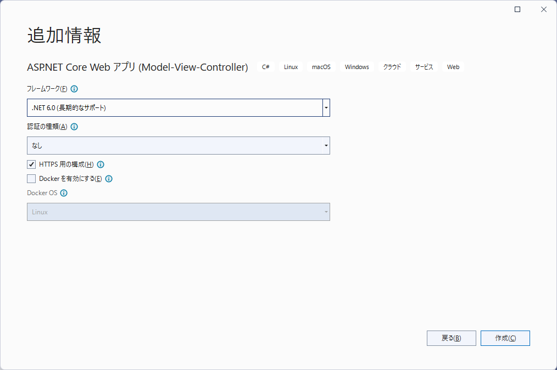Image resolution: width=557 pixels, height=370 pixels.
Task: Click the Docker OS label text
Action: 42,193
